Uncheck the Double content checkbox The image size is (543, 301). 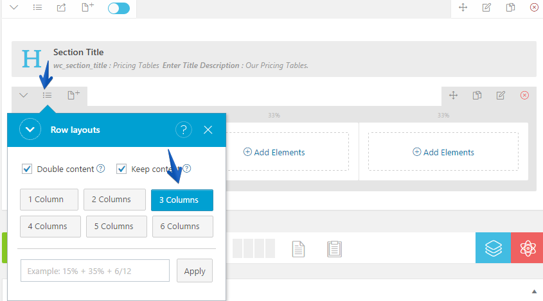point(27,169)
